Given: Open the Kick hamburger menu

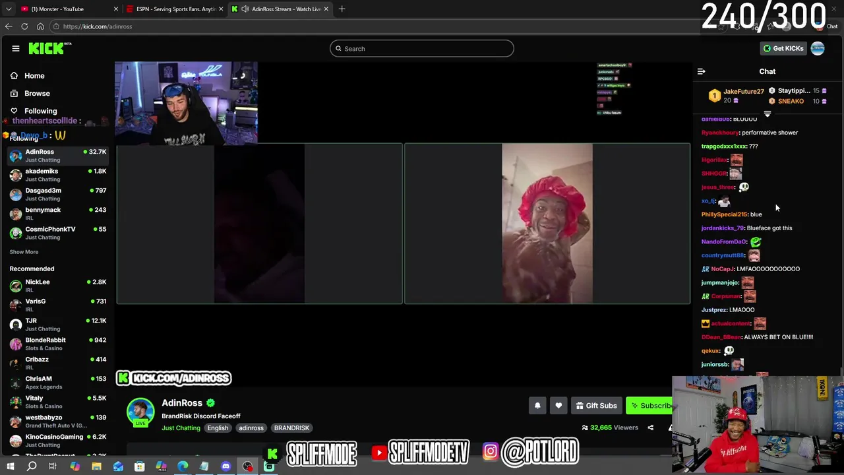Looking at the screenshot, I should click(15, 48).
